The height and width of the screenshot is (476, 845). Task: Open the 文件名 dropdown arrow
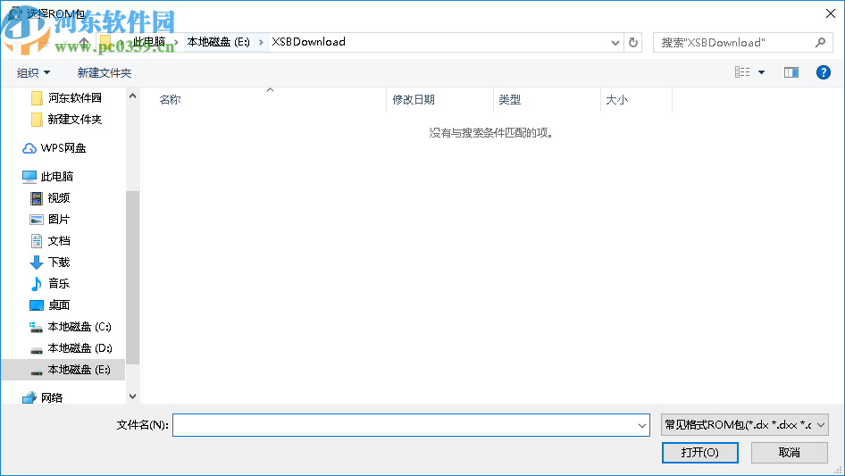pos(642,425)
